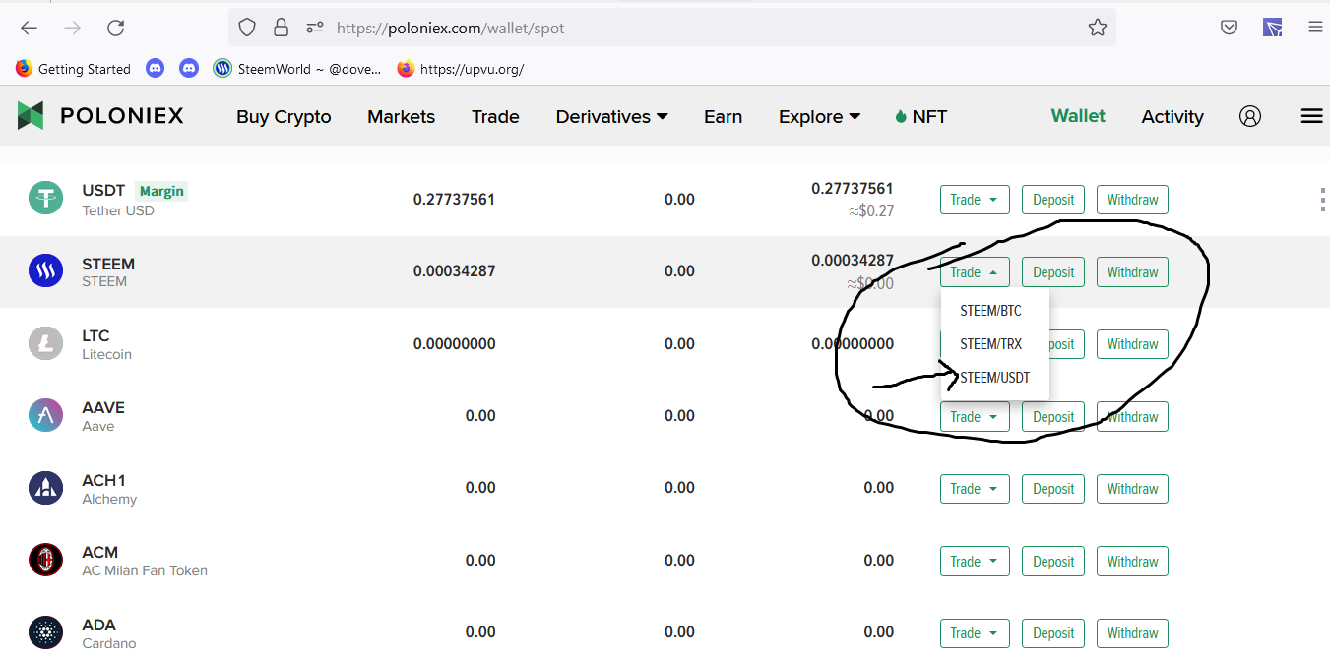Open the NFT section
This screenshot has height=656, width=1330.
pyautogui.click(x=920, y=116)
